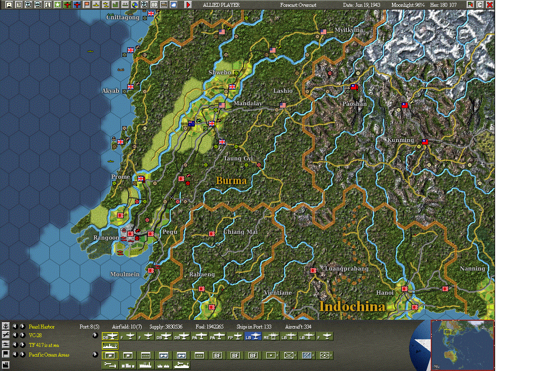Select the US flag unit at Myitkyina
Viewport: 557px width, 371px height.
click(323, 32)
